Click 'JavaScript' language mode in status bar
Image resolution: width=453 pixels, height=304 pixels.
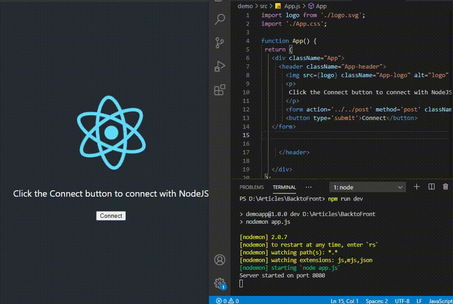click(x=441, y=301)
